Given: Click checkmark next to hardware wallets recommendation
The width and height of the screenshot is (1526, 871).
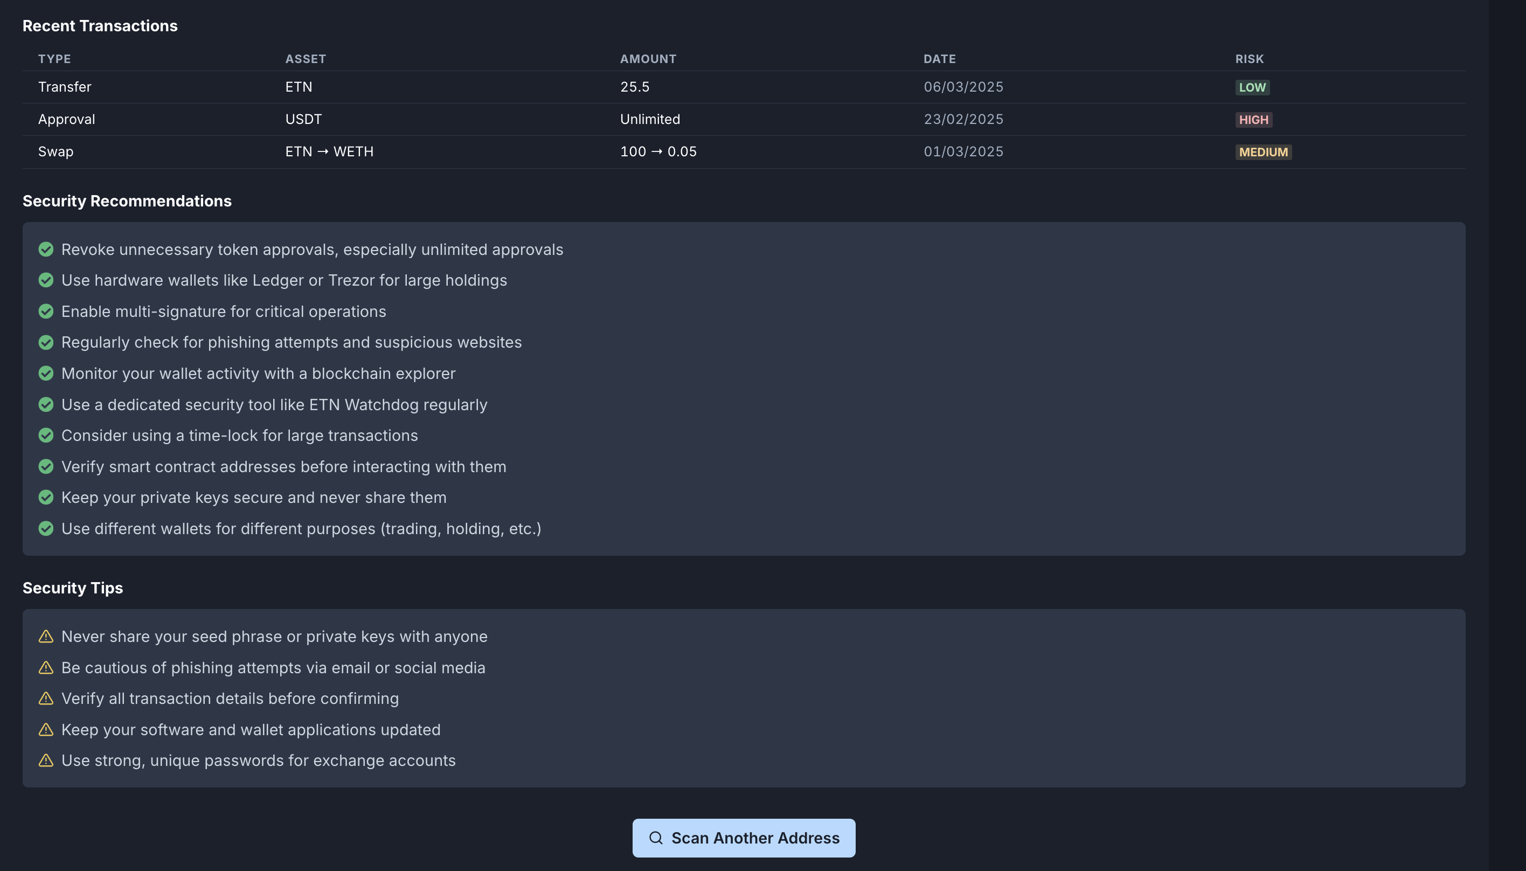Looking at the screenshot, I should [x=46, y=280].
